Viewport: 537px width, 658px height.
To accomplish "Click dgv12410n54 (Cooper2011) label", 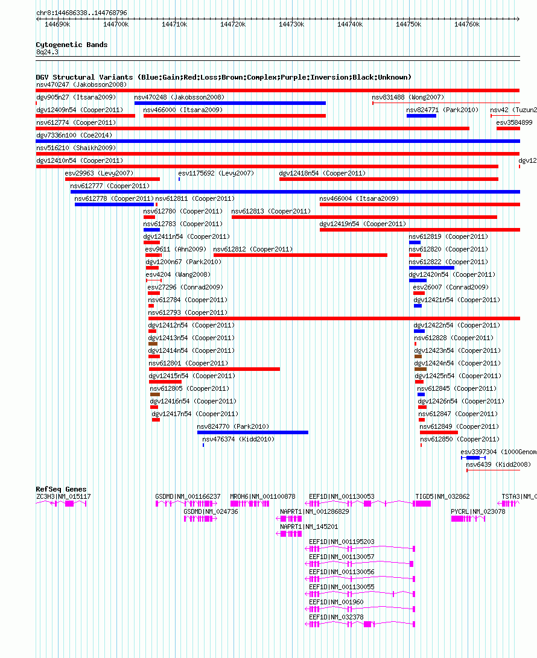I will [80, 160].
